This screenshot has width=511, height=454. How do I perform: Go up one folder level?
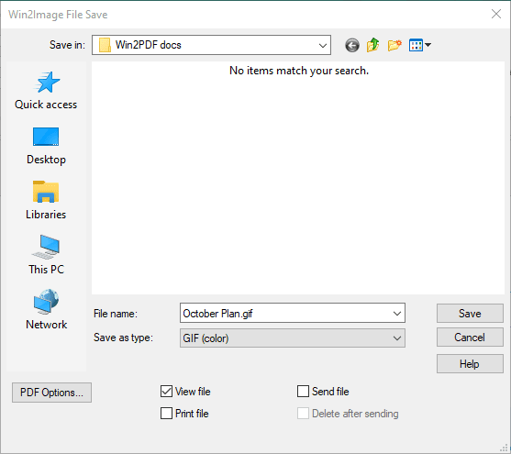(x=373, y=45)
